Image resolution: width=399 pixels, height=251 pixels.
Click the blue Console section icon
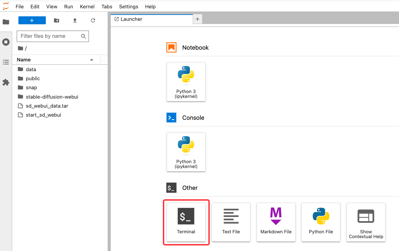[172, 118]
